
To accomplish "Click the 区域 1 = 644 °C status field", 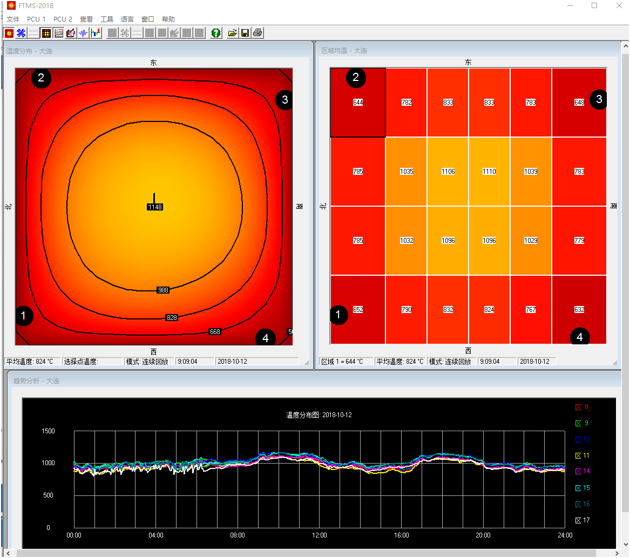I will (346, 362).
